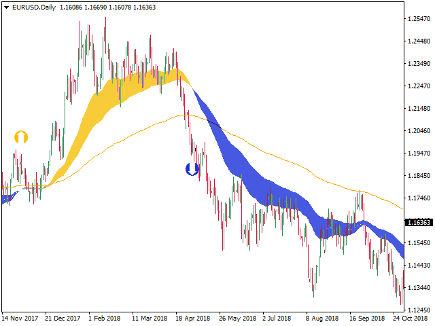
Task: Click the blue down-arrow sell signal icon
Action: click(192, 169)
